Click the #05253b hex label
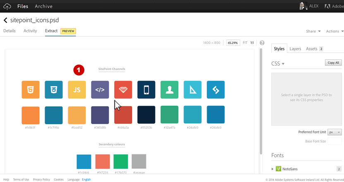 [x=146, y=128]
